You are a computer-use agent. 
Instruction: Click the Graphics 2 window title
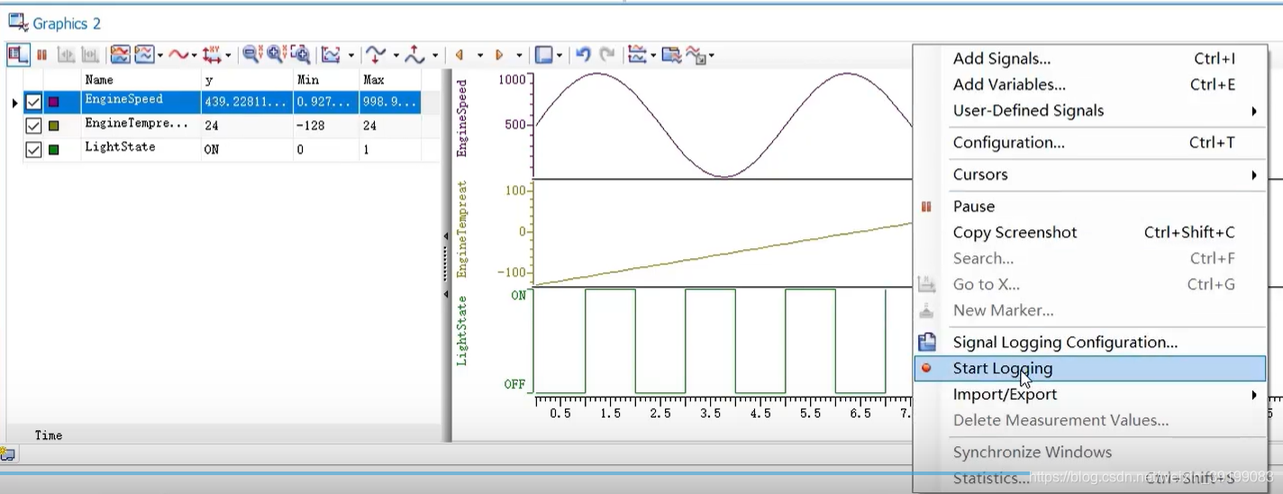(x=67, y=23)
